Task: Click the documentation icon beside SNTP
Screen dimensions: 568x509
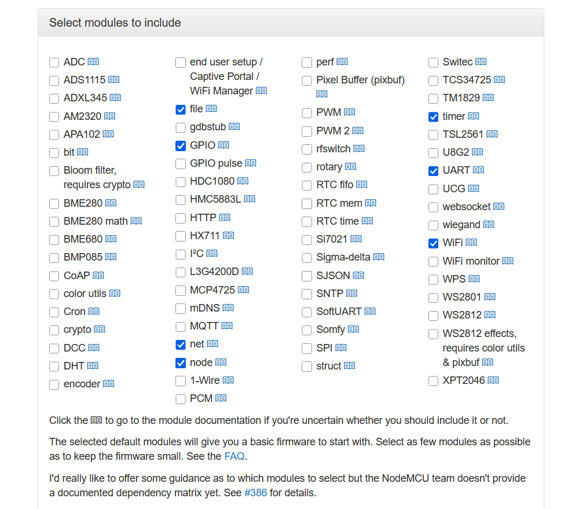Action: coord(351,294)
